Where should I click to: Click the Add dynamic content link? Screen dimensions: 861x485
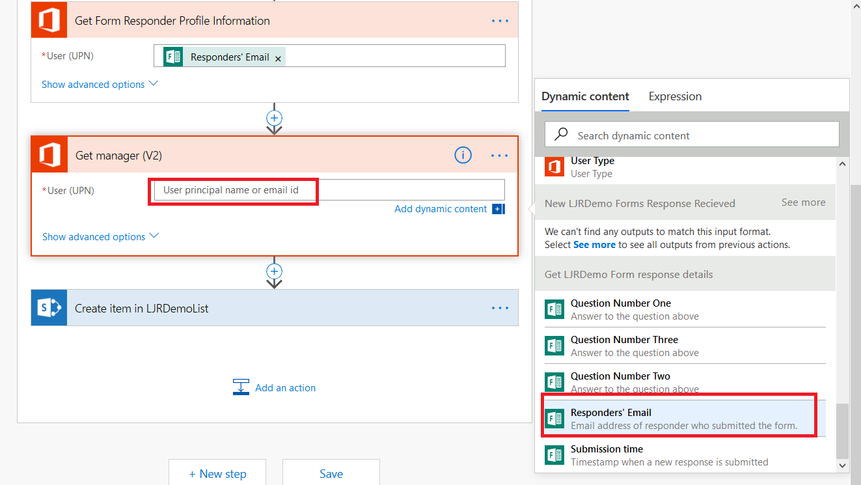pyautogui.click(x=441, y=209)
